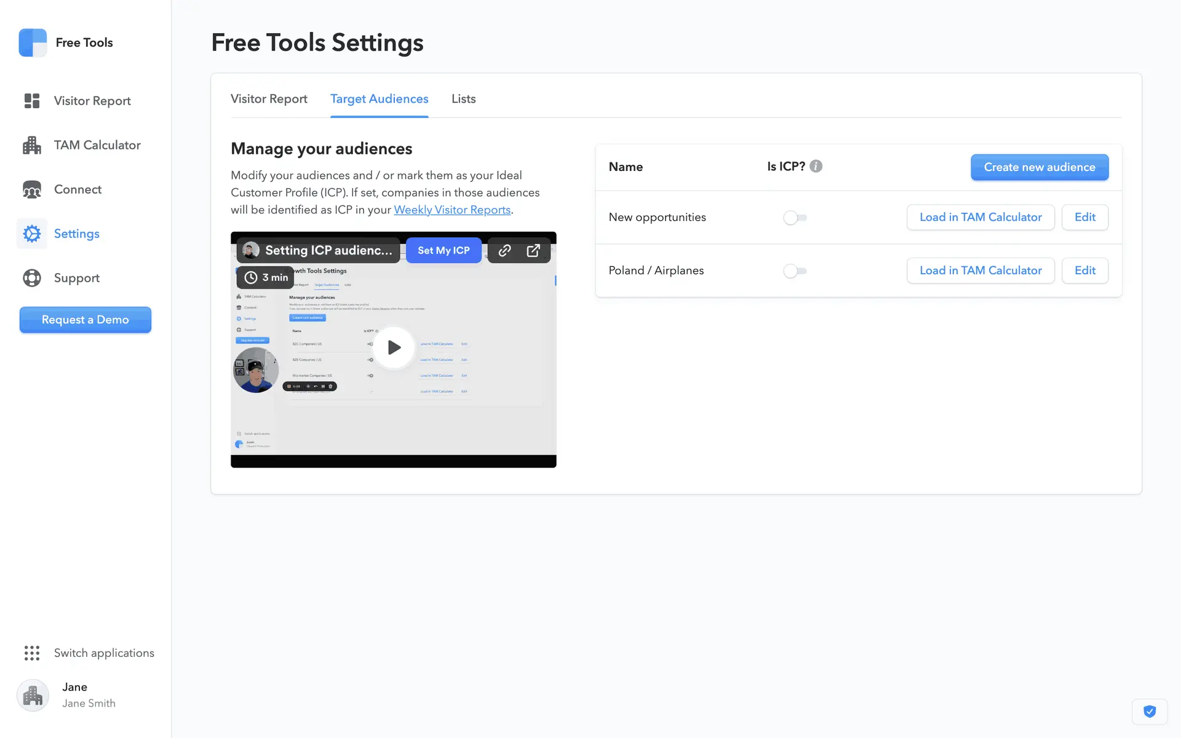Load New opportunities in TAM Calculator
The image size is (1181, 738).
pos(980,218)
